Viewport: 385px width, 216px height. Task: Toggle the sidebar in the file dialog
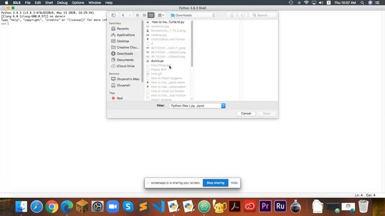click(114, 15)
